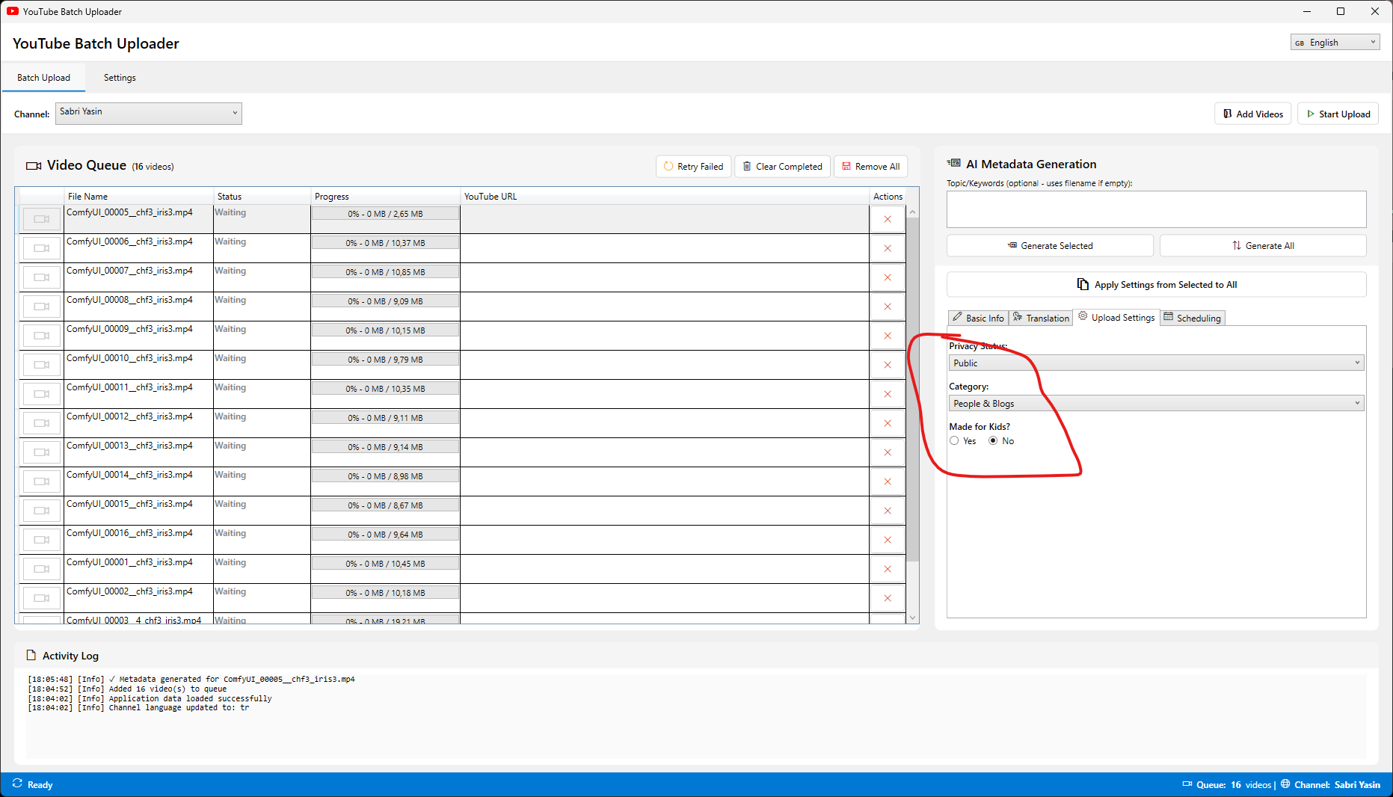Click Generate Selected button
The height and width of the screenshot is (797, 1393).
tap(1050, 246)
